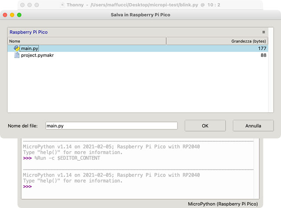Viewport: 281px width, 208px height.
Task: Sort files by Grandezza (bytes) column header
Action: (217, 41)
